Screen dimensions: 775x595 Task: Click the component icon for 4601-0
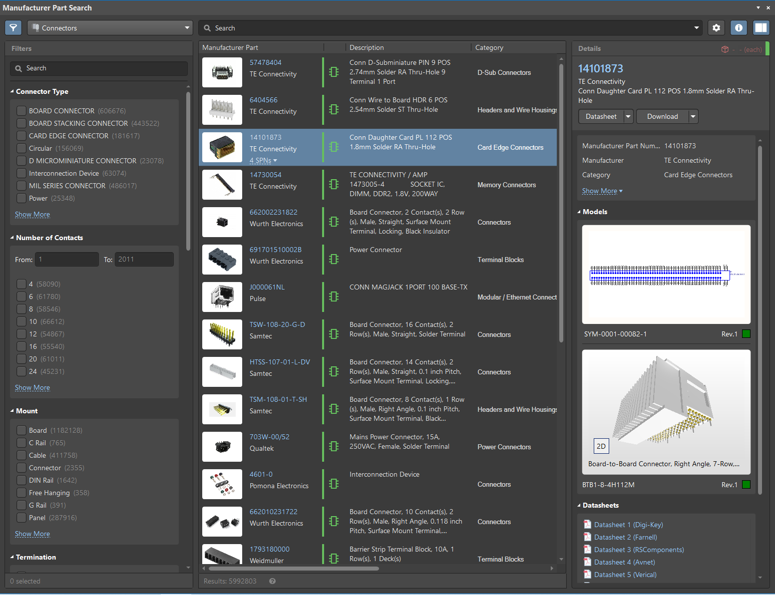[x=334, y=484]
